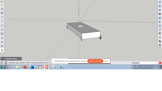
Task: Open the Entity Info panel
Action: pos(160,2)
